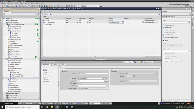Open Text and graphic lists
This screenshot has width=194, height=109.
click(x=15, y=89)
